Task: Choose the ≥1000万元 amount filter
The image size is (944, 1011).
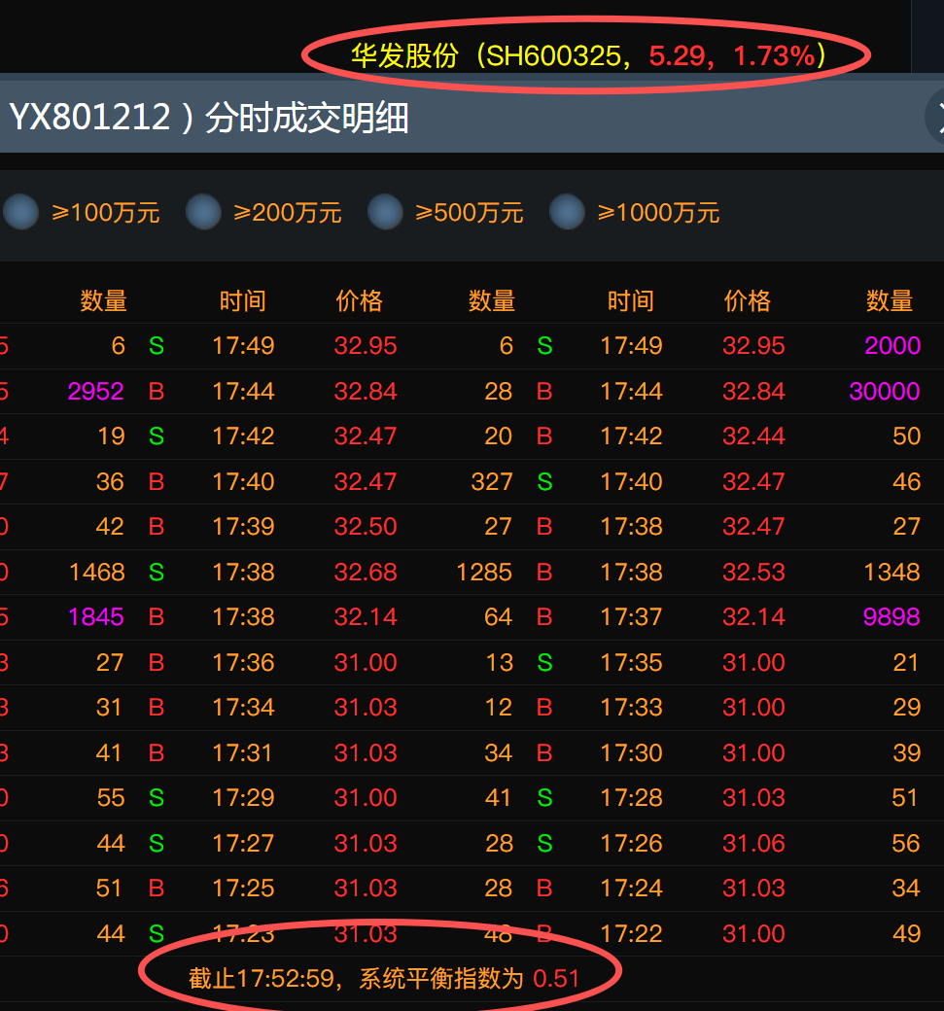Action: tap(567, 212)
